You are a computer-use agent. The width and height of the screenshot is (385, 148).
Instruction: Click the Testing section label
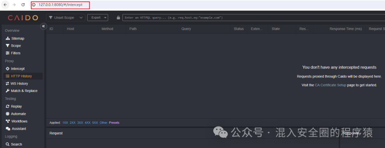point(10,99)
